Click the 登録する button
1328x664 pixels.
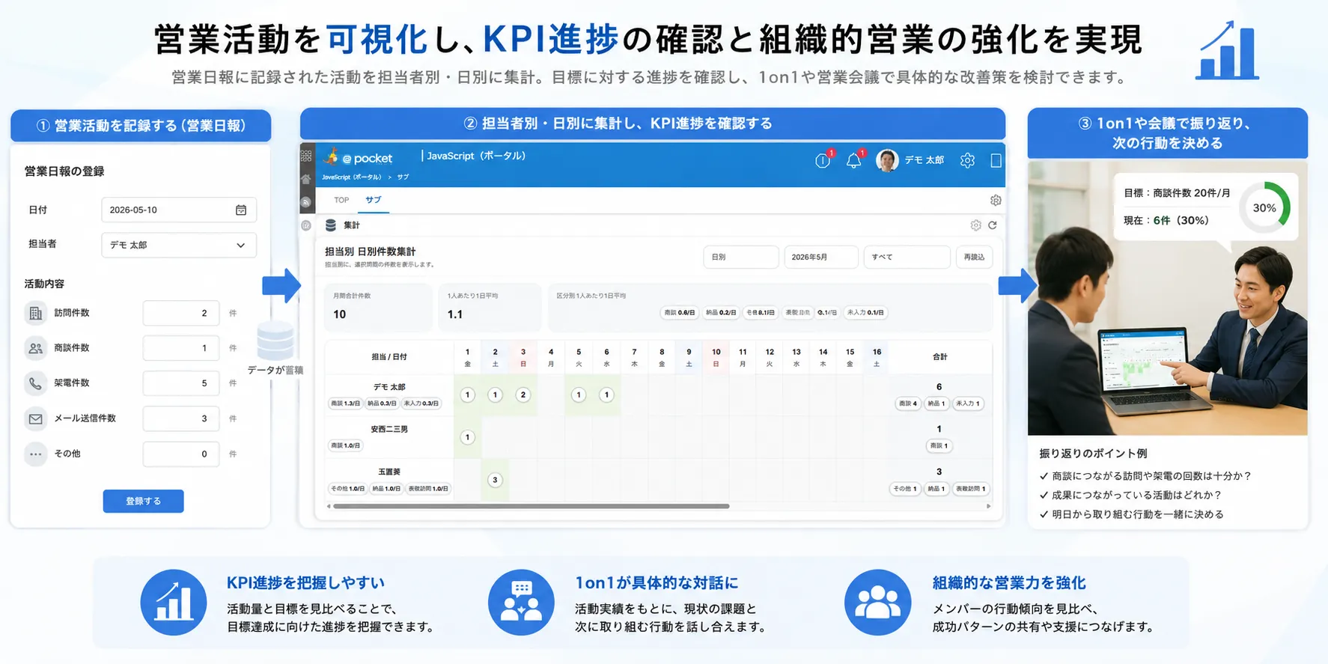[x=143, y=501]
